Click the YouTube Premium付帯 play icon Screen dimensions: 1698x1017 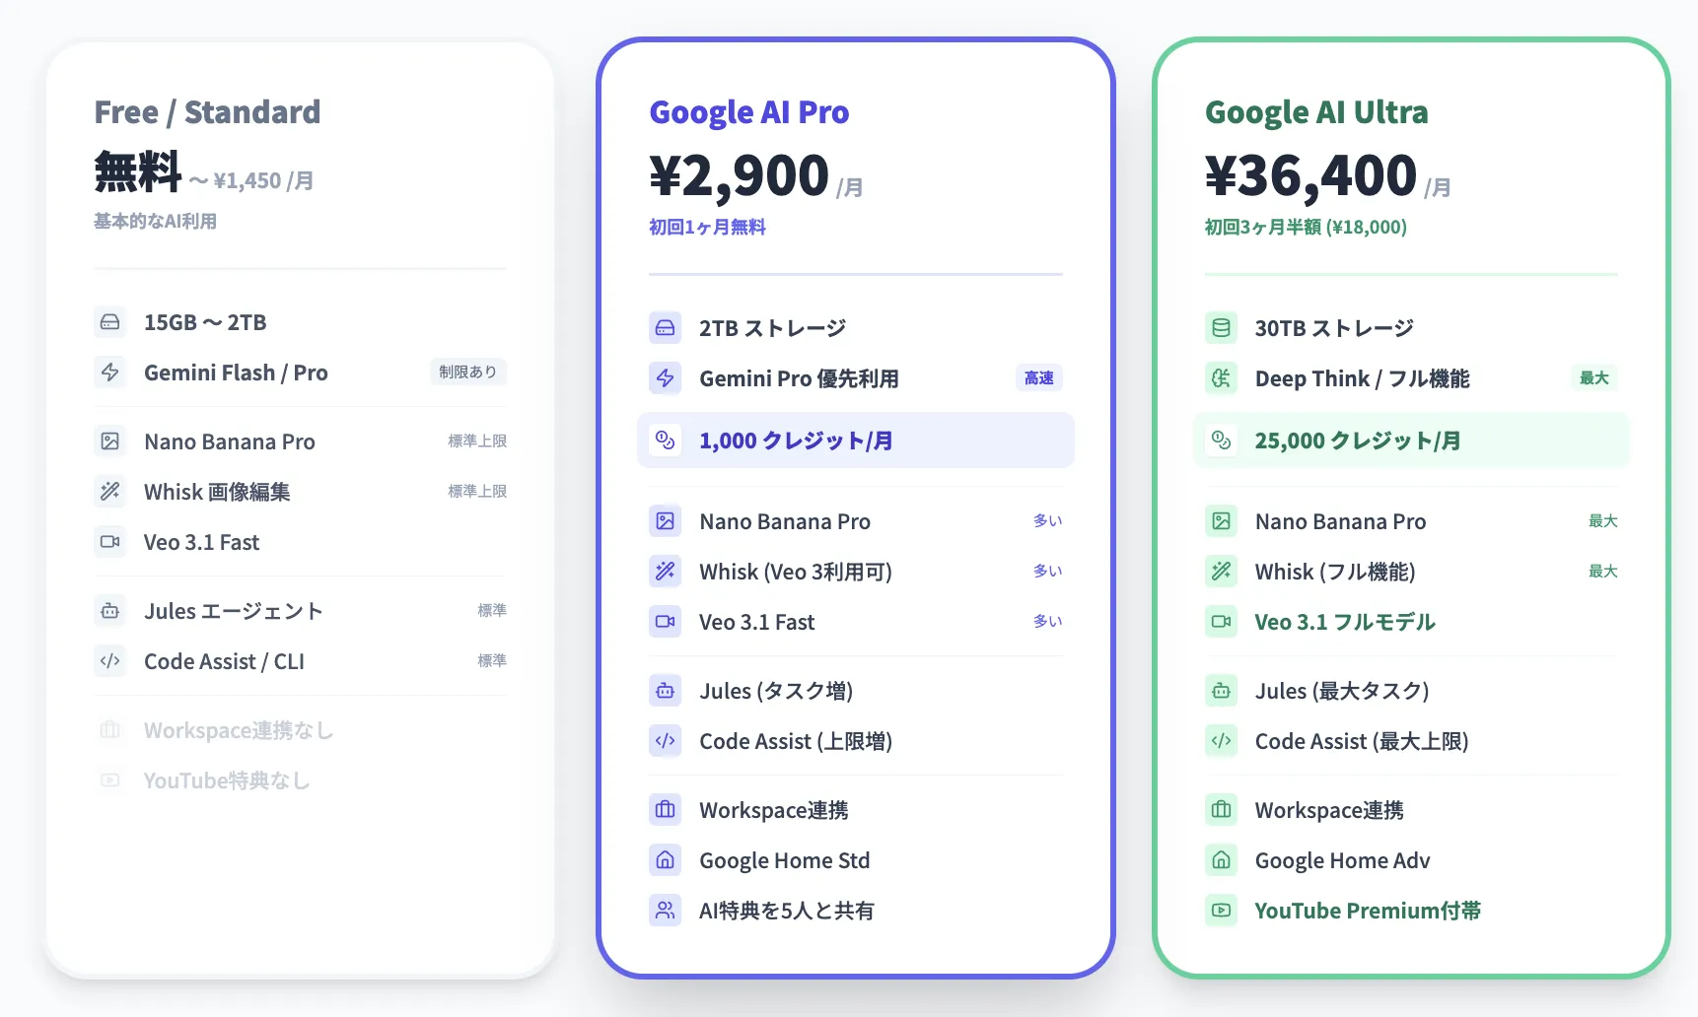1222,910
